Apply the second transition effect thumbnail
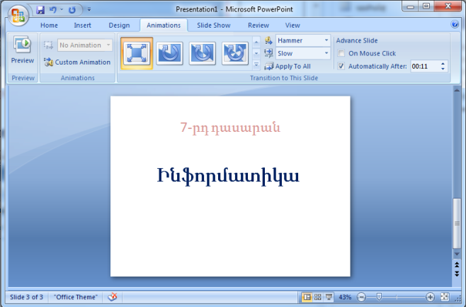 point(169,53)
